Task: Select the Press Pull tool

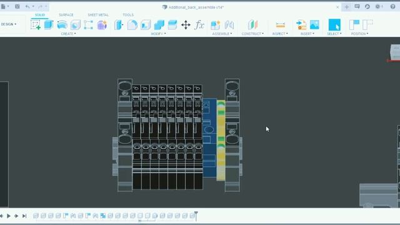Action: pos(119,25)
